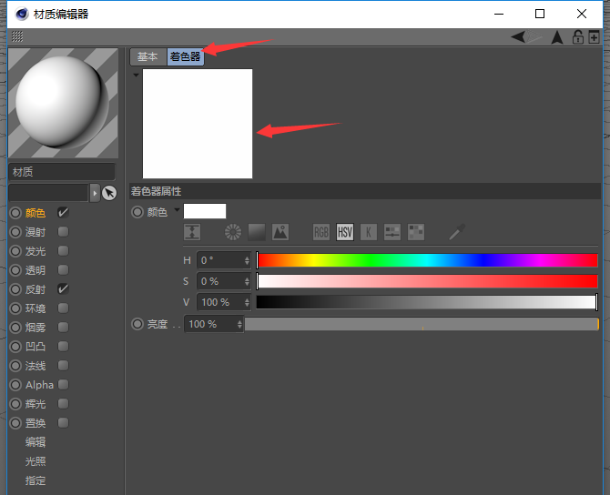
Task: Enable the 凹凸 channel checkbox
Action: [x=63, y=346]
